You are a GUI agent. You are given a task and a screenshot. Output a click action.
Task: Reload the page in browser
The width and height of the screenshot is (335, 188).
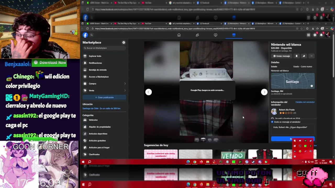[87, 29]
